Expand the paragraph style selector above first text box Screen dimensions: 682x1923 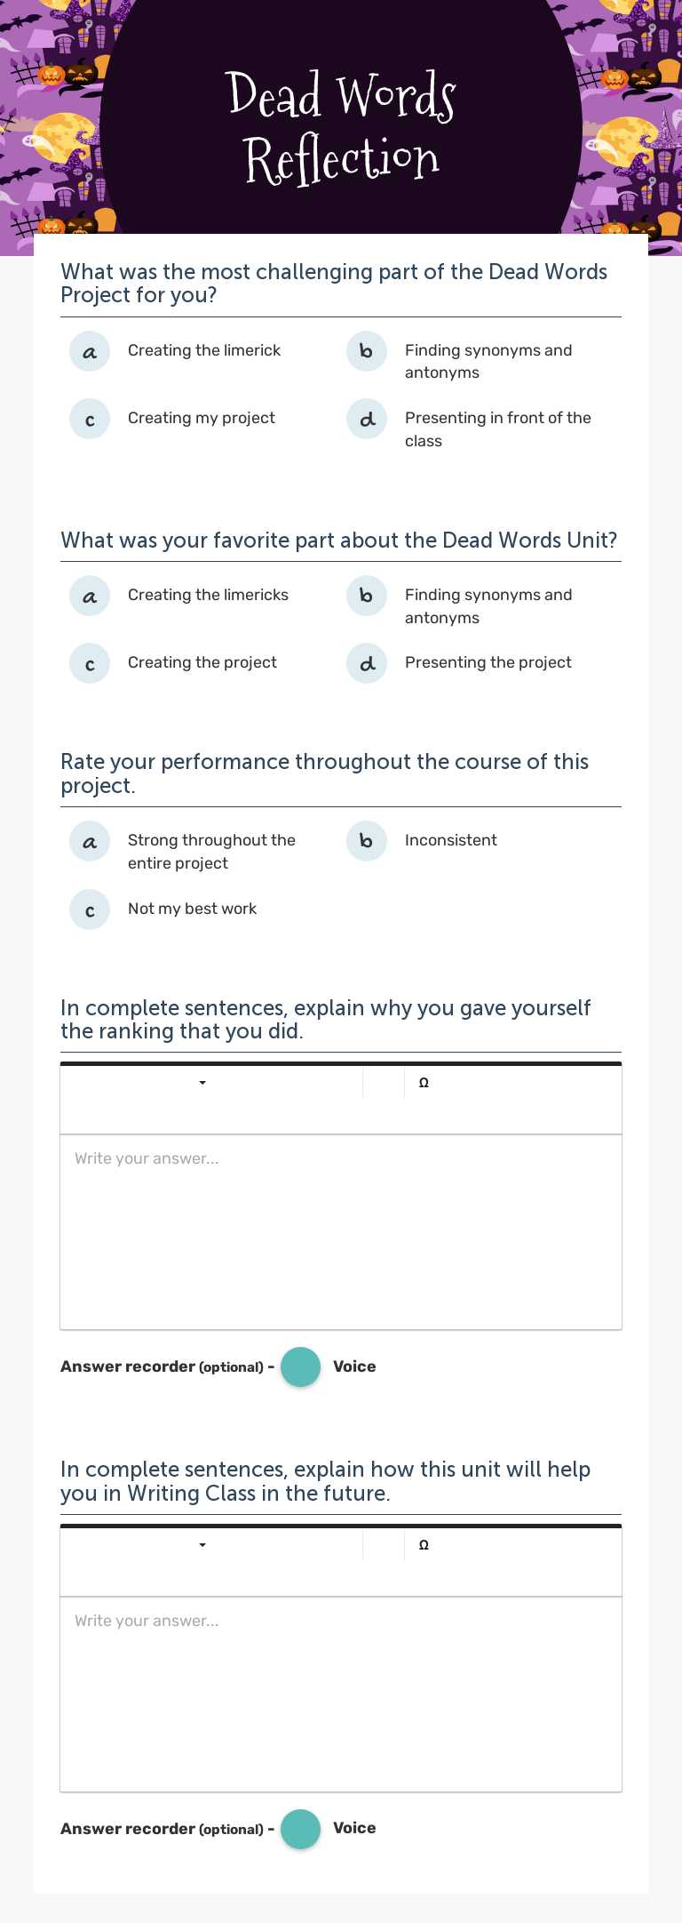(x=202, y=1082)
